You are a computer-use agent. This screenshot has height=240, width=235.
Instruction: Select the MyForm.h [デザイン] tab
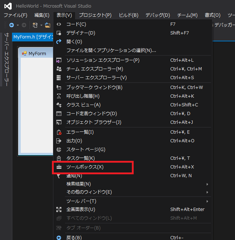pyautogui.click(x=33, y=37)
